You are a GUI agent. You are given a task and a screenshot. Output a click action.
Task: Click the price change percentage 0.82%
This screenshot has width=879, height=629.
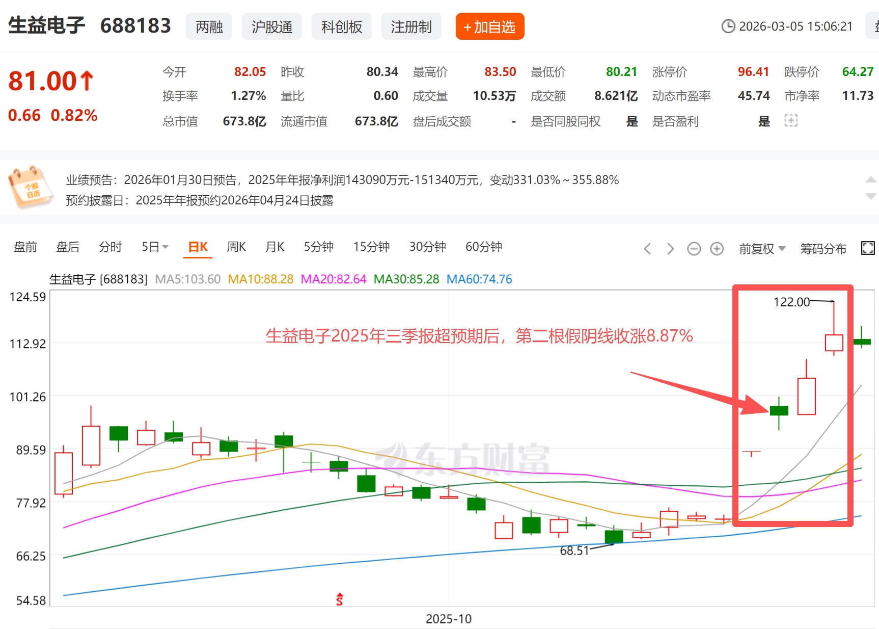[x=74, y=115]
